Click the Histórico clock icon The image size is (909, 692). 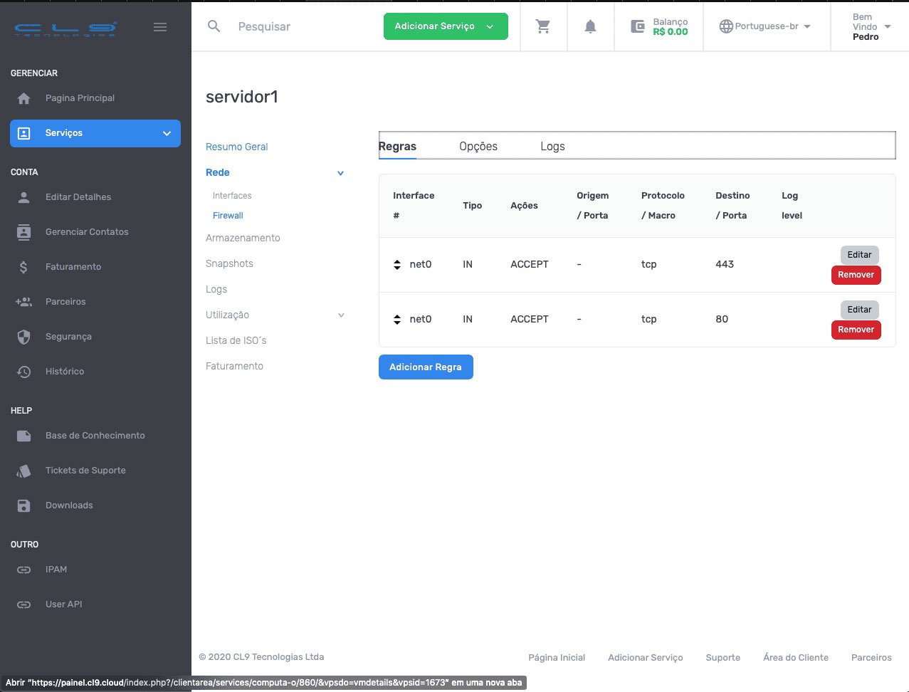[x=24, y=372]
